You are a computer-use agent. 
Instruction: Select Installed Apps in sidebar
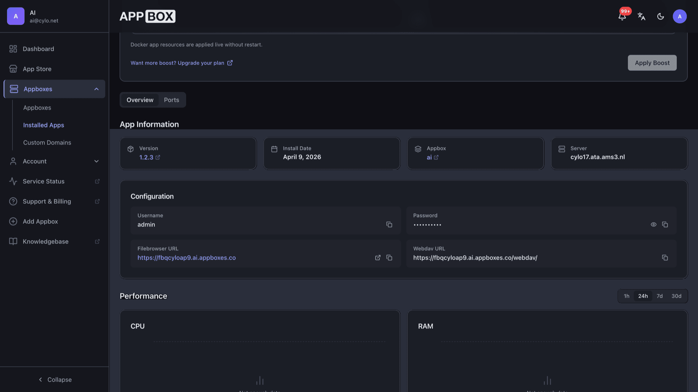(44, 125)
